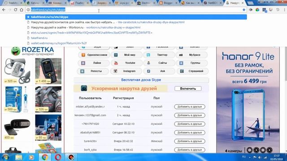Open the Твиттер category
The width and height of the screenshot is (287, 161).
coord(159,55)
